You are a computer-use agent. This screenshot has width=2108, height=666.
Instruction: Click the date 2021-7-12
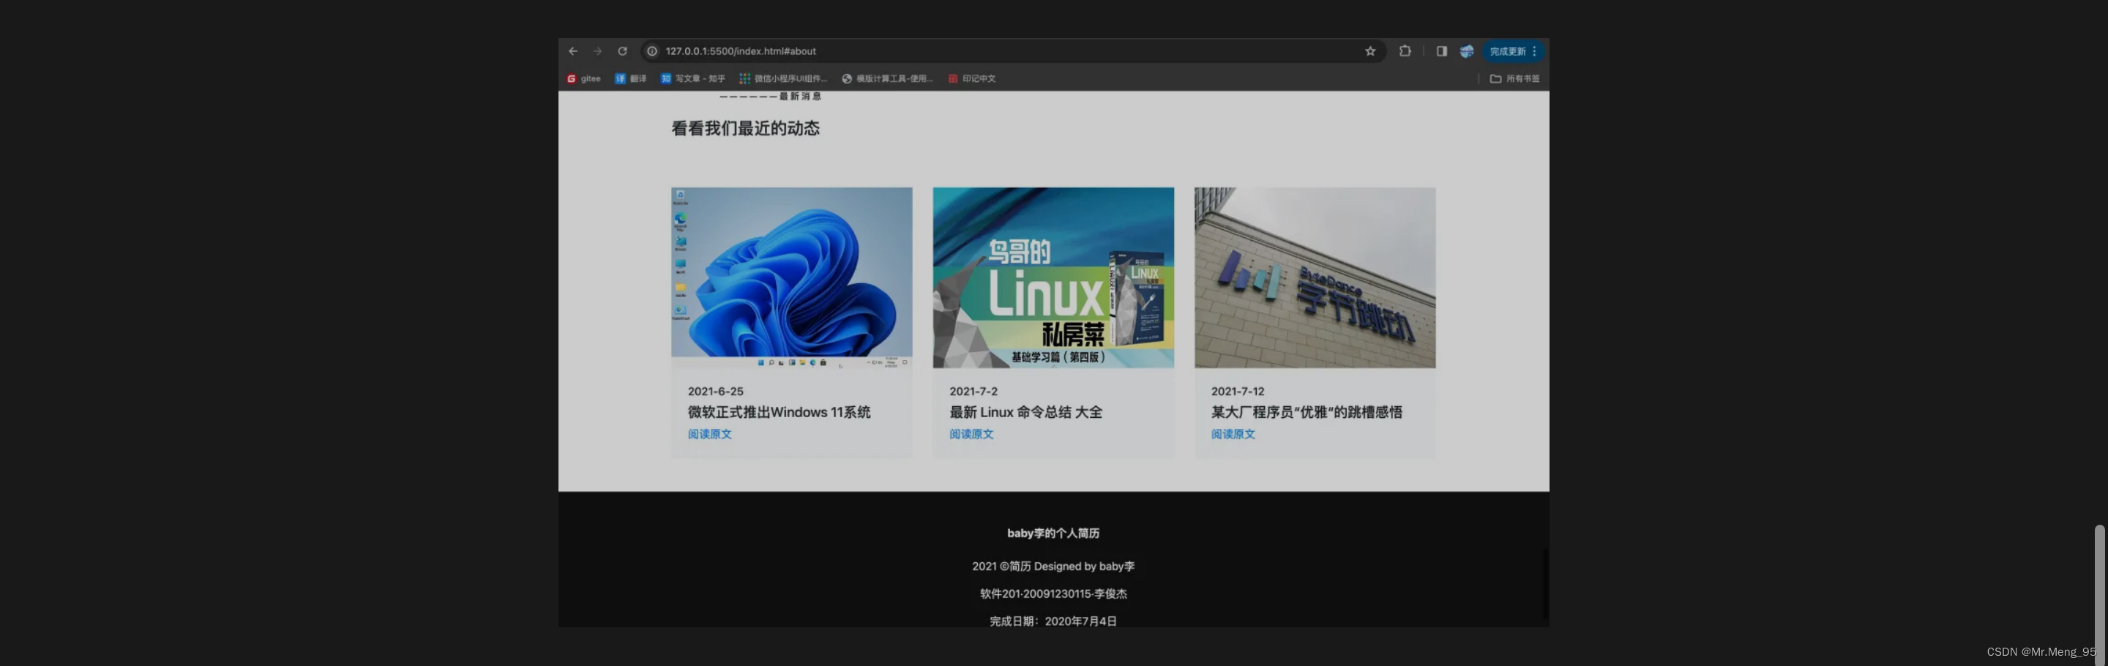pos(1237,391)
